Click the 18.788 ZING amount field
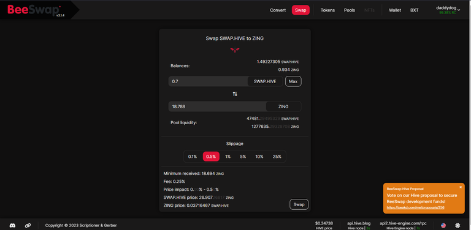This screenshot has width=471, height=230. [x=217, y=106]
